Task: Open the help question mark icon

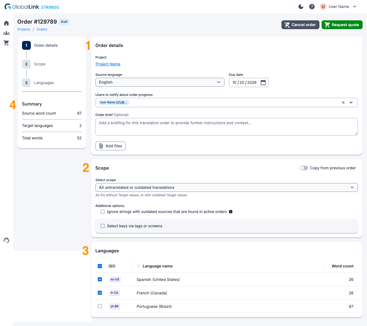Action: pyautogui.click(x=312, y=7)
